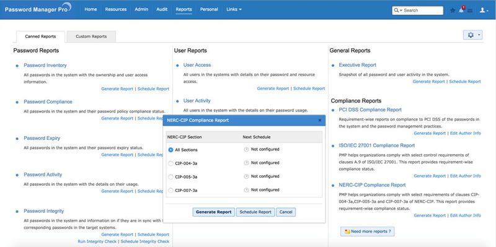This screenshot has height=247, width=496.
Task: Click Edit Author Info under NERC-CIP
Action: [x=466, y=215]
